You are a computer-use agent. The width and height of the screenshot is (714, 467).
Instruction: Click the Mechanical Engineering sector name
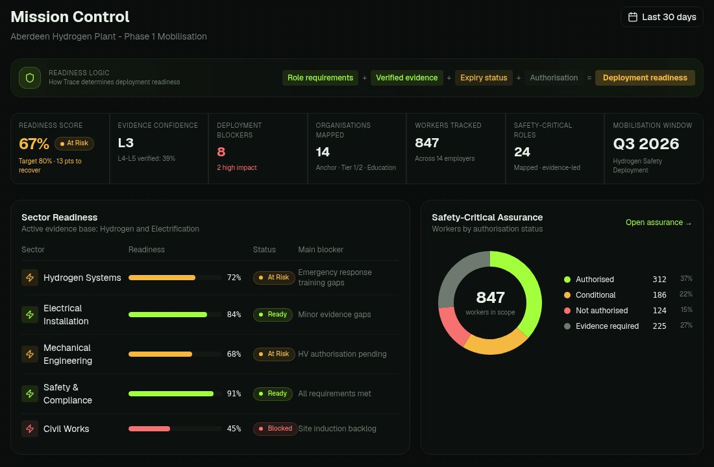pos(68,354)
